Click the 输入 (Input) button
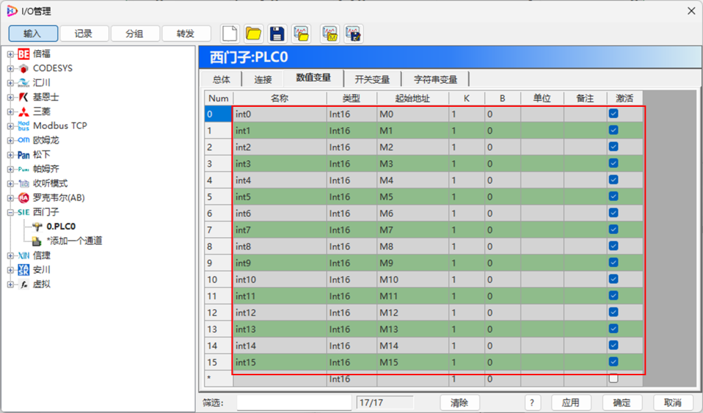The height and width of the screenshot is (413, 703). coord(33,34)
